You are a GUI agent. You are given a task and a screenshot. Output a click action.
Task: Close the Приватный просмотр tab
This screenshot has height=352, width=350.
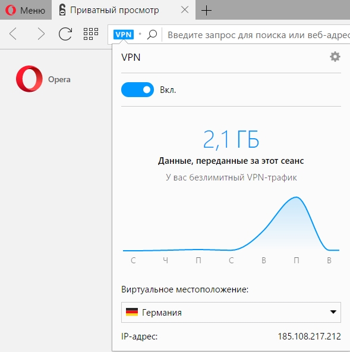tap(185, 10)
